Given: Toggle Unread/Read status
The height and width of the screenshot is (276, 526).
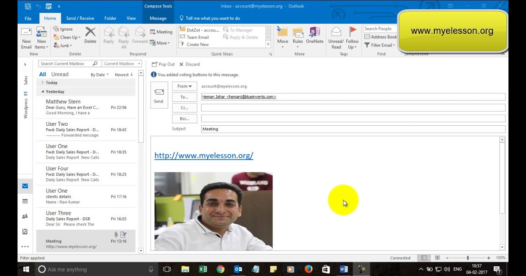Looking at the screenshot, I should 336,38.
